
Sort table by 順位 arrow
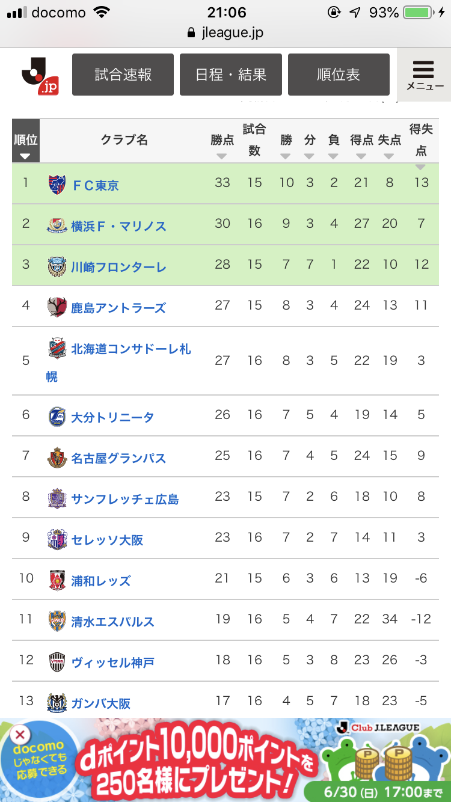pos(25,156)
